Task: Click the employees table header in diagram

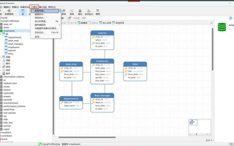Action: click(x=102, y=61)
